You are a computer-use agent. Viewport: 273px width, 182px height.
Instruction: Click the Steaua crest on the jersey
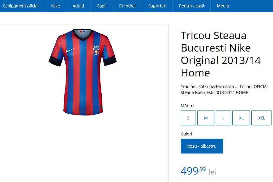(x=96, y=50)
